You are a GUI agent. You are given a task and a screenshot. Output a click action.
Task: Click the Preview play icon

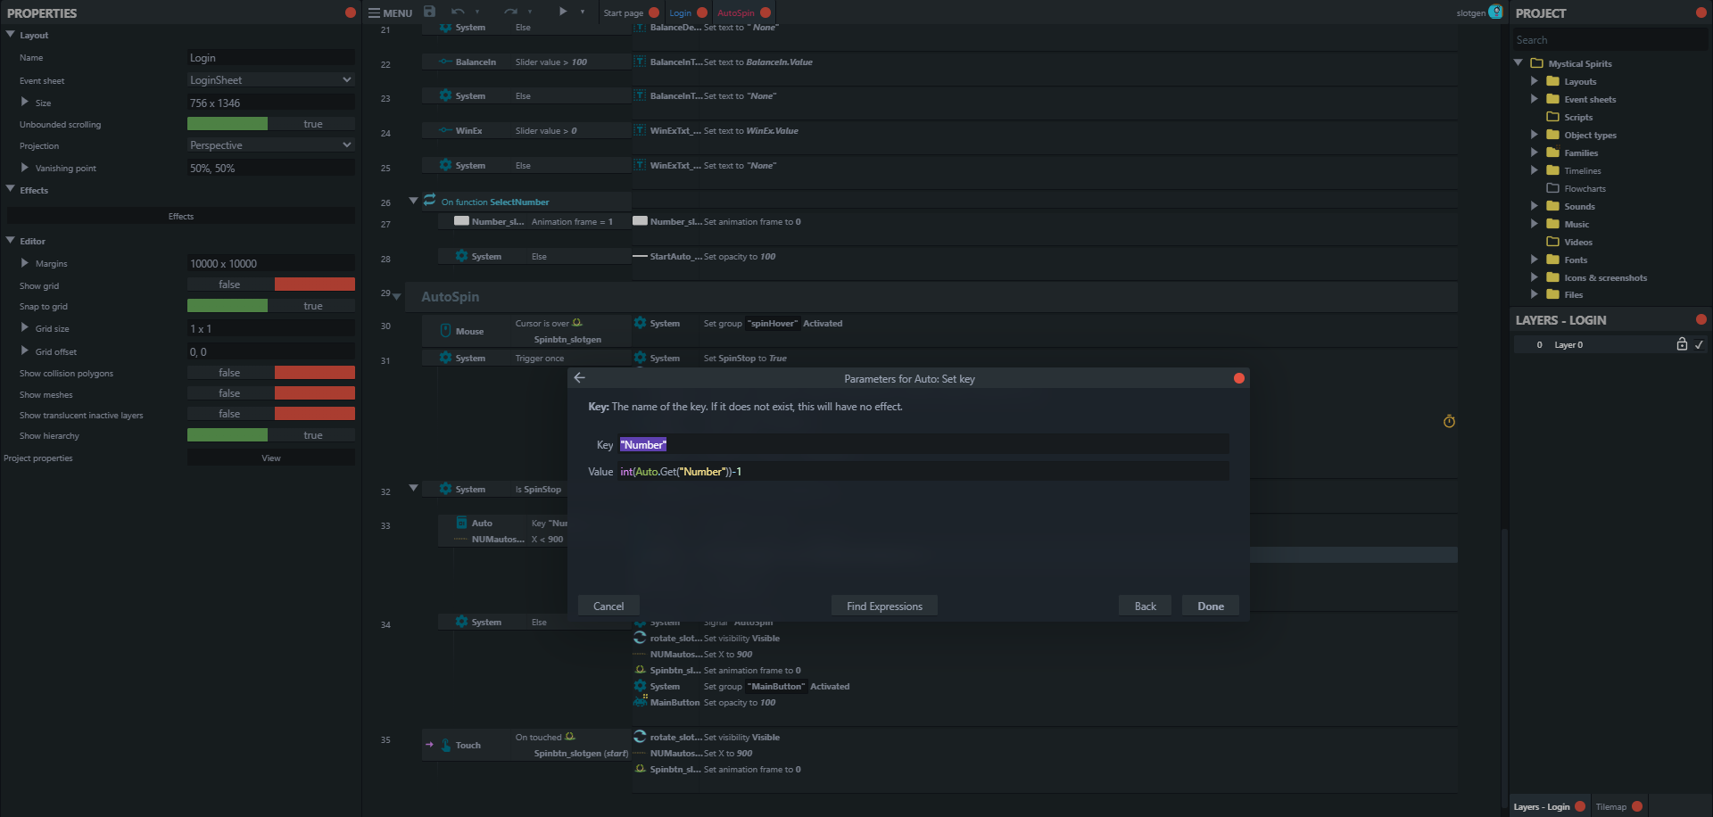tap(563, 12)
